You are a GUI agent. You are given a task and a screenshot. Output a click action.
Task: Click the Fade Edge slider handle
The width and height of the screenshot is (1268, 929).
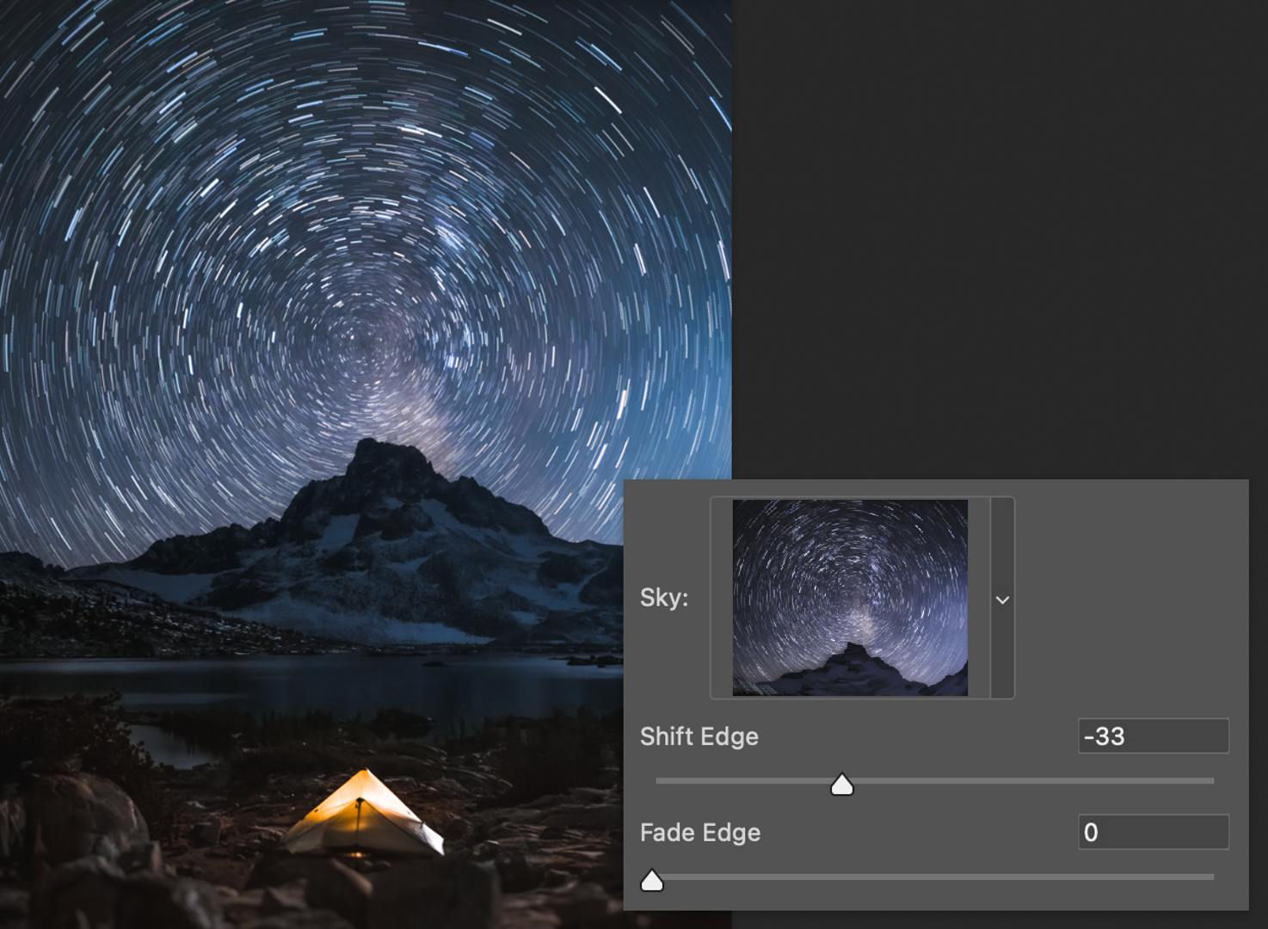(653, 879)
